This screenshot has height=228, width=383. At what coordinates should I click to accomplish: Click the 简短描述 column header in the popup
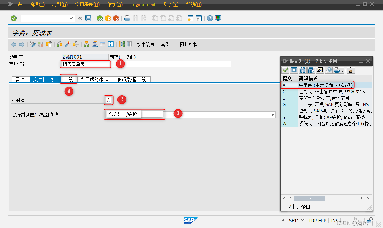tap(335, 78)
